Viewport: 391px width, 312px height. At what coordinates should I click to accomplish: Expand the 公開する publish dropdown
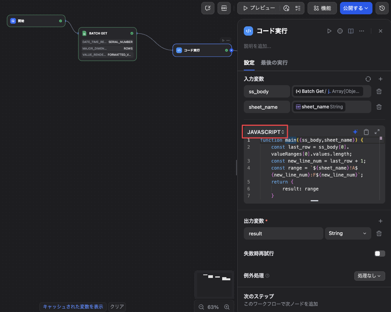356,8
